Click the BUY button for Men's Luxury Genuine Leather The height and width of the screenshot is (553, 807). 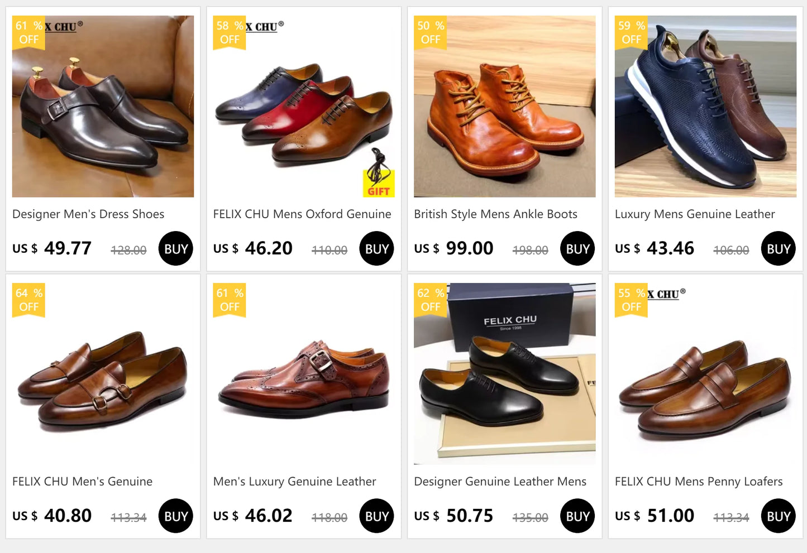coord(376,516)
